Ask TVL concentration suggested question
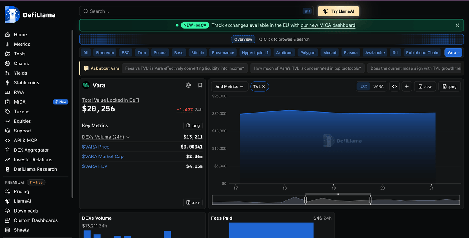The height and width of the screenshot is (238, 469). tap(308, 68)
